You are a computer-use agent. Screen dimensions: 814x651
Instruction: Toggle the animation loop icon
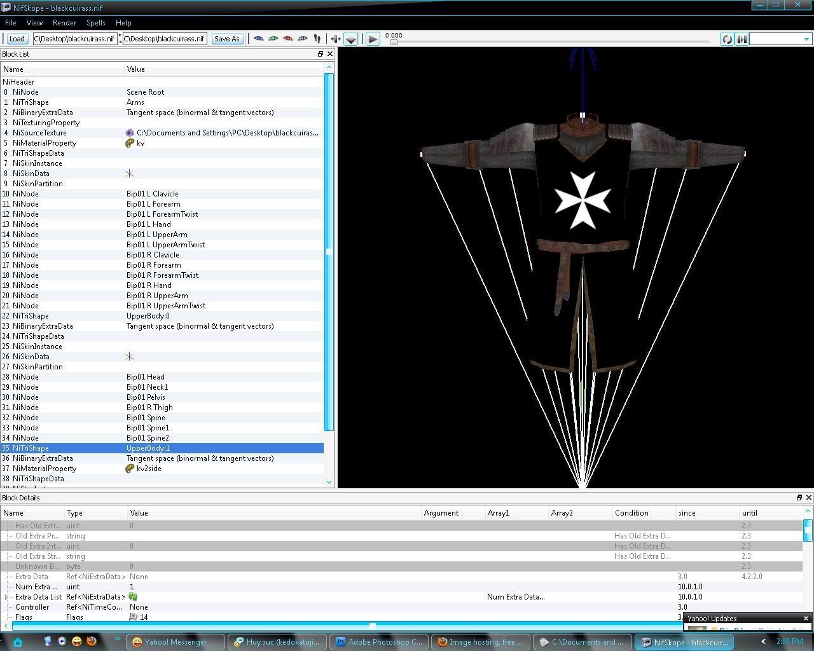[727, 39]
